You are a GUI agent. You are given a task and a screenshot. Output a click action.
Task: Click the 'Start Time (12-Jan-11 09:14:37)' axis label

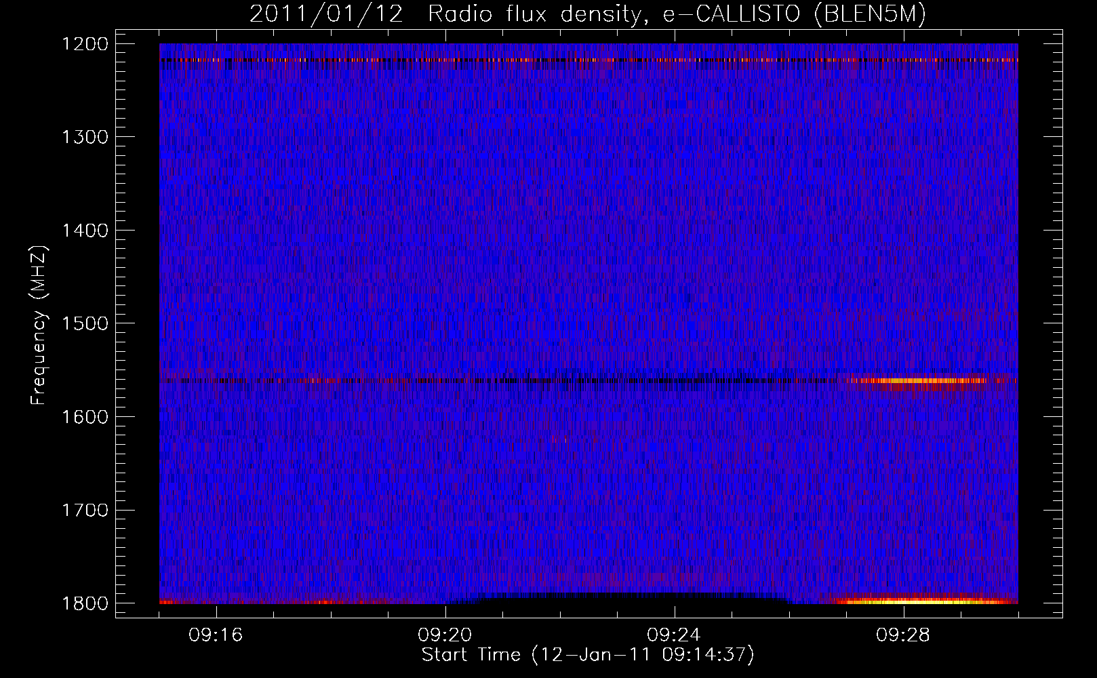coord(588,655)
